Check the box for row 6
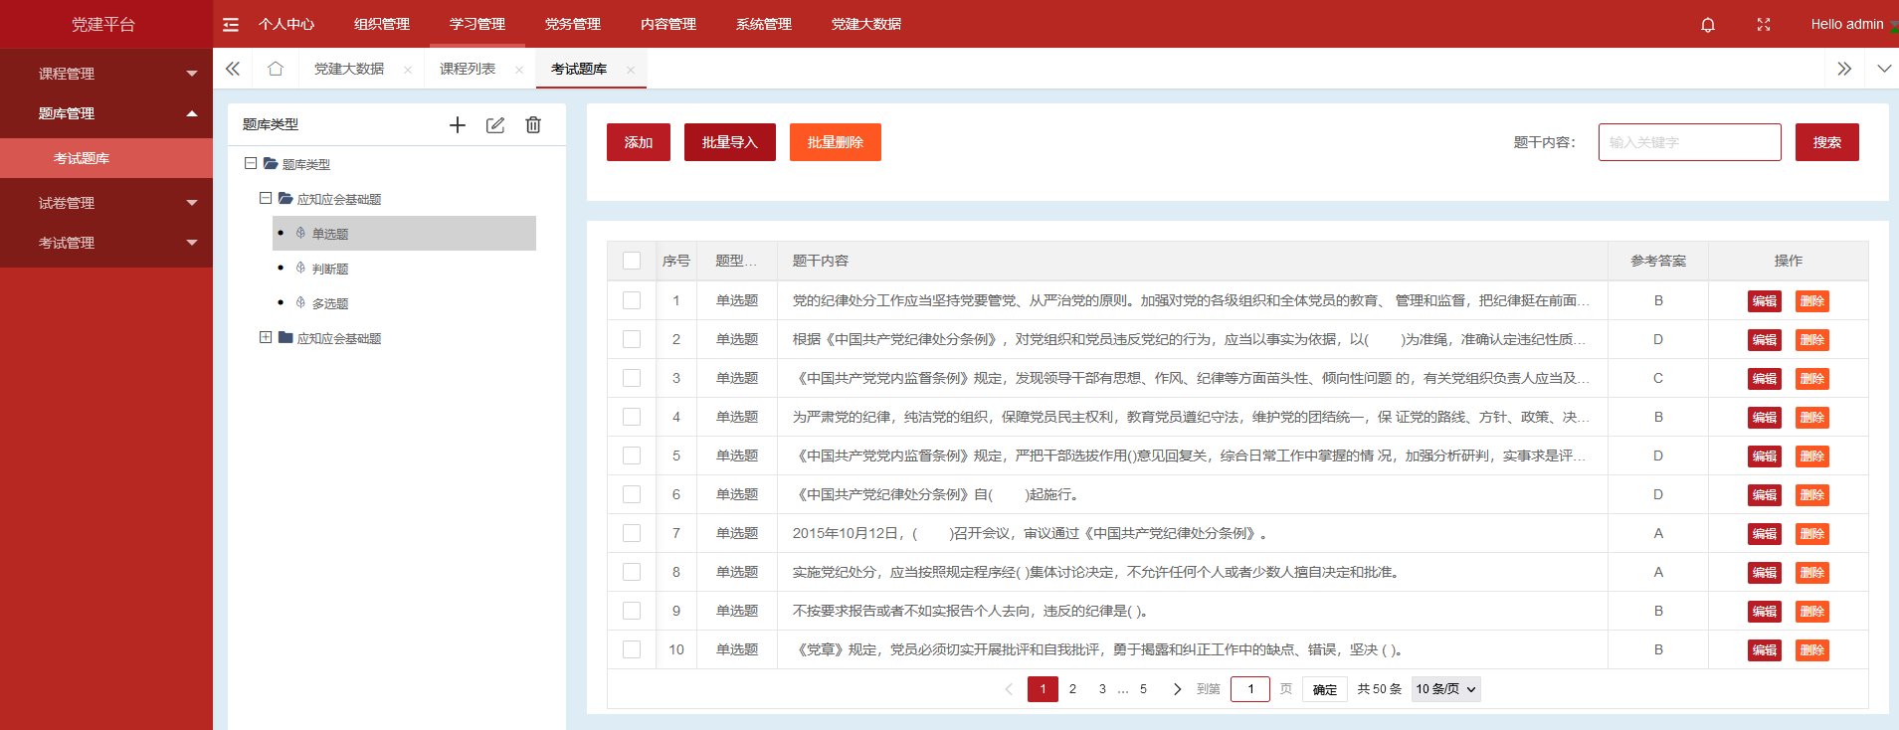This screenshot has height=730, width=1899. pos(632,494)
